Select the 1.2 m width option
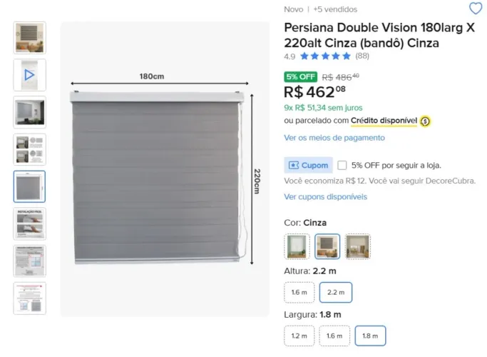Screen dimensions: 487x357 pos(299,336)
